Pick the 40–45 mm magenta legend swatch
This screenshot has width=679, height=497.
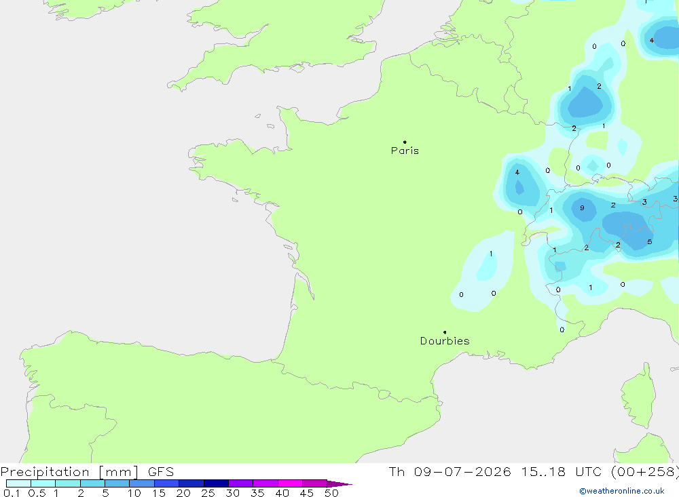pyautogui.click(x=290, y=483)
